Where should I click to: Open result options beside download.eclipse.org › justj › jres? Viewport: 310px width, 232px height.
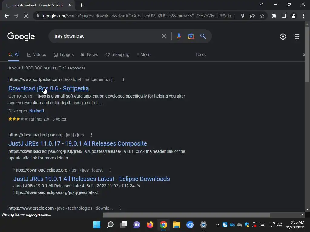(x=91, y=135)
